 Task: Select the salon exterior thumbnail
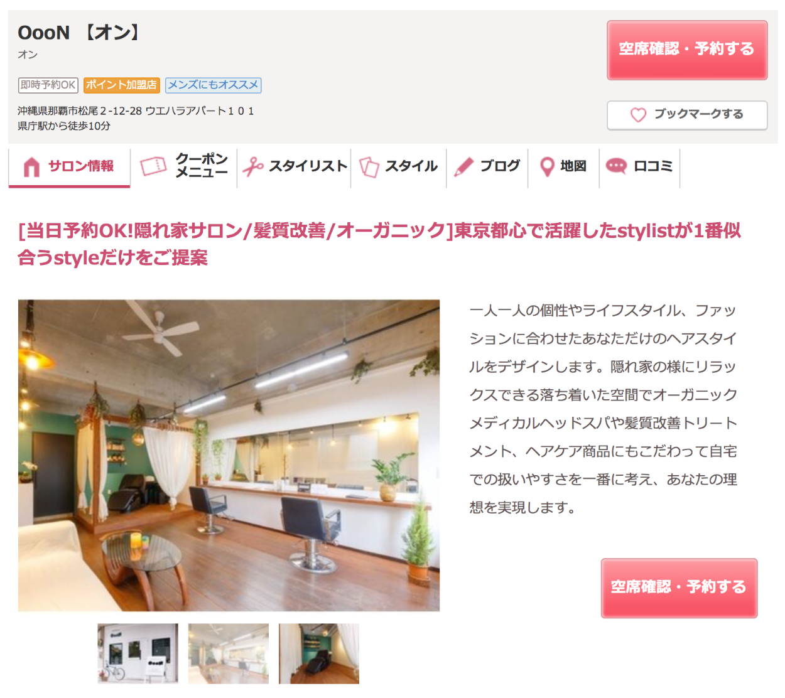click(x=138, y=653)
